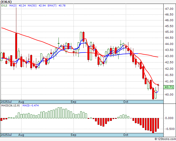This screenshot has width=176, height=141.
Task: Click the Aug label on MACD axis
Action: (21, 135)
